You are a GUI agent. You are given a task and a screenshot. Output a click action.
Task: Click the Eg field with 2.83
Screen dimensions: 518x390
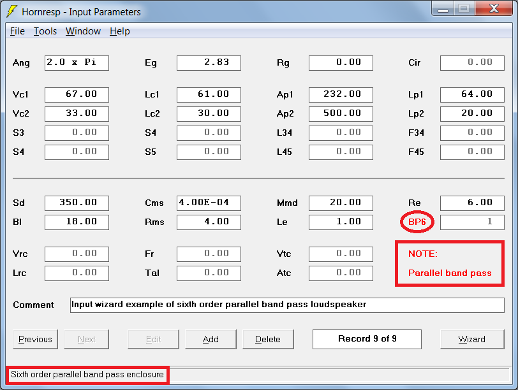[x=209, y=63]
